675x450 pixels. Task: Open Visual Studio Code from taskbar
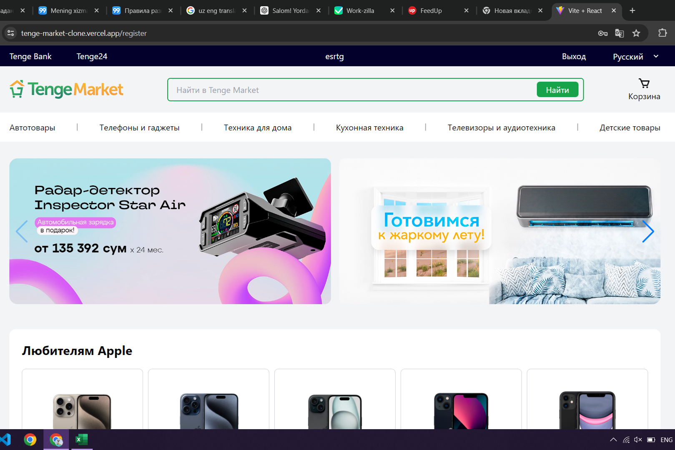5,440
